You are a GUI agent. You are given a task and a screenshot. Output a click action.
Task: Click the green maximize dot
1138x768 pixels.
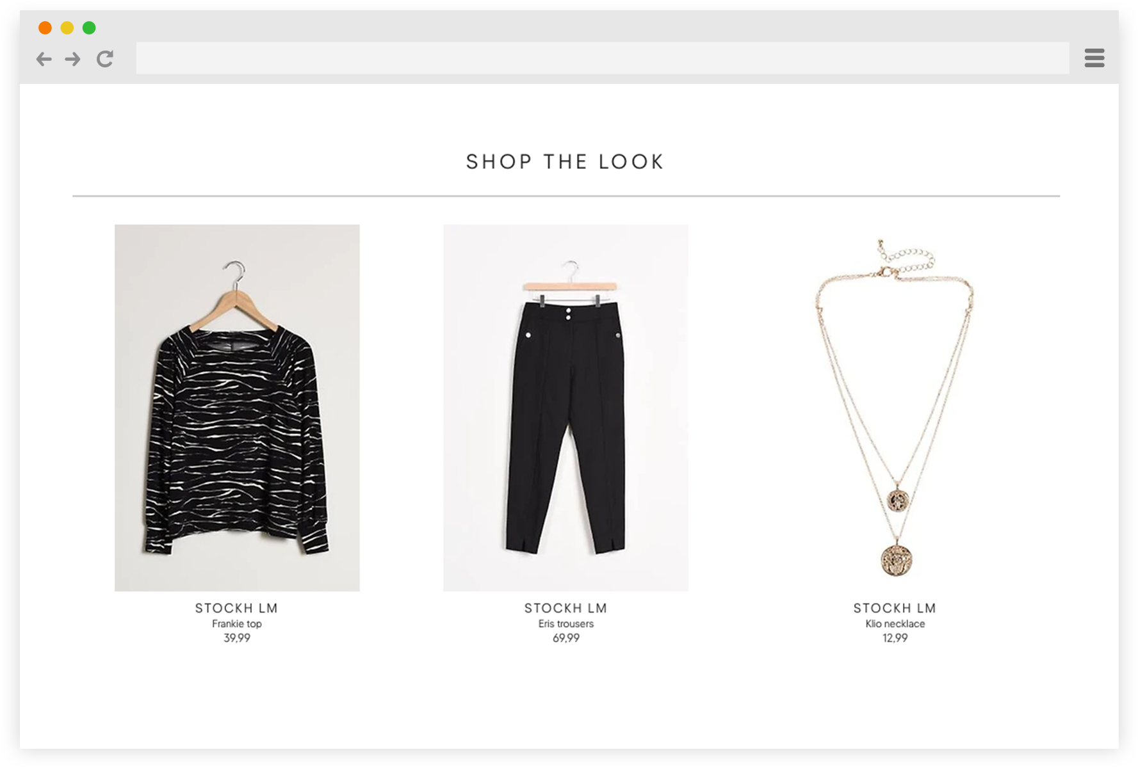tap(89, 28)
